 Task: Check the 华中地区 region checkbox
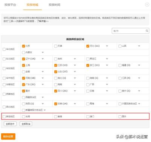tap(4, 78)
